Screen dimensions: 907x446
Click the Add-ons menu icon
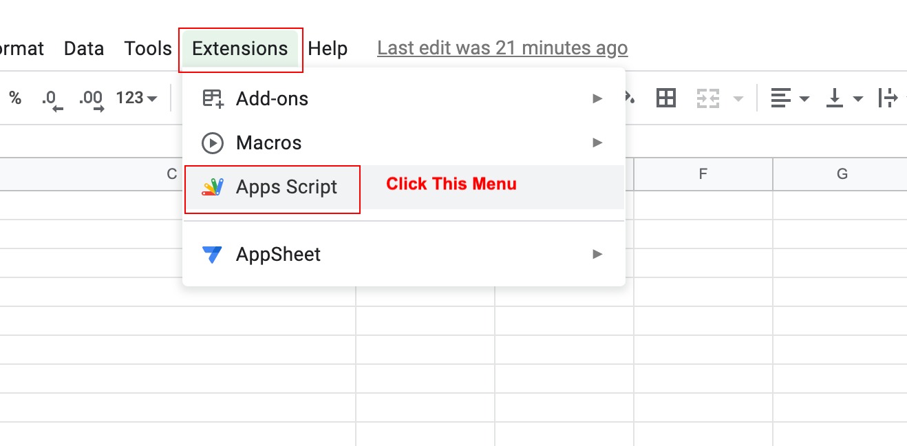213,98
